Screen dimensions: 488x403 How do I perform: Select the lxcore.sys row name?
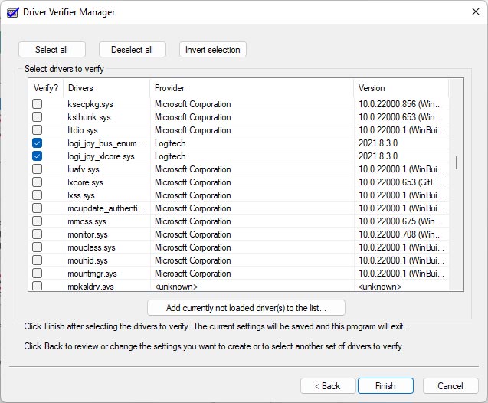point(85,182)
